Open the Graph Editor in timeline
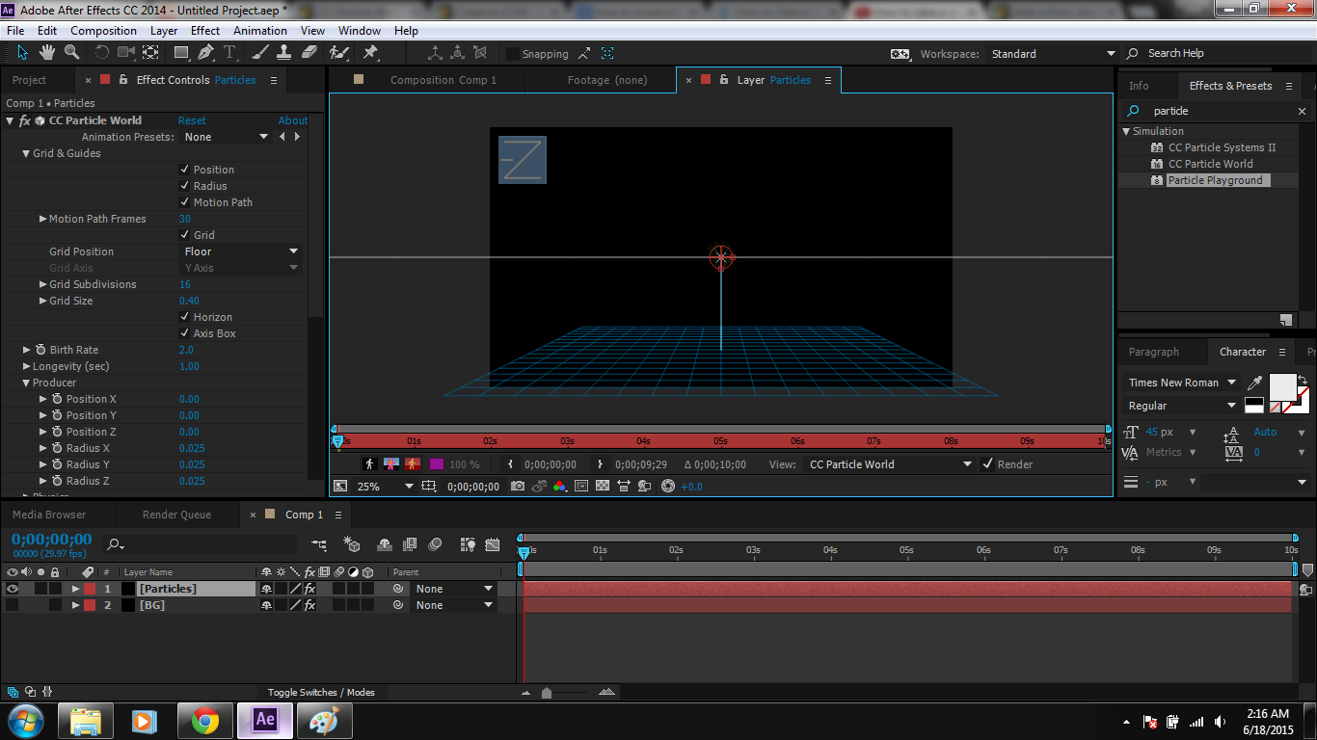 [493, 545]
